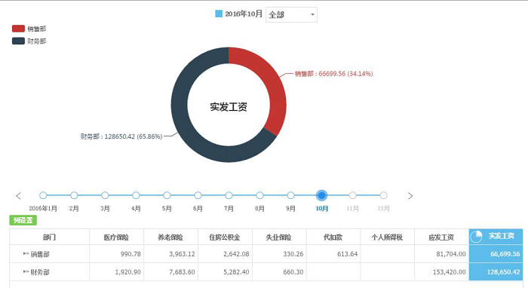This screenshot has width=528, height=288.
Task: Select 8月 on the timeline
Action: coord(259,195)
